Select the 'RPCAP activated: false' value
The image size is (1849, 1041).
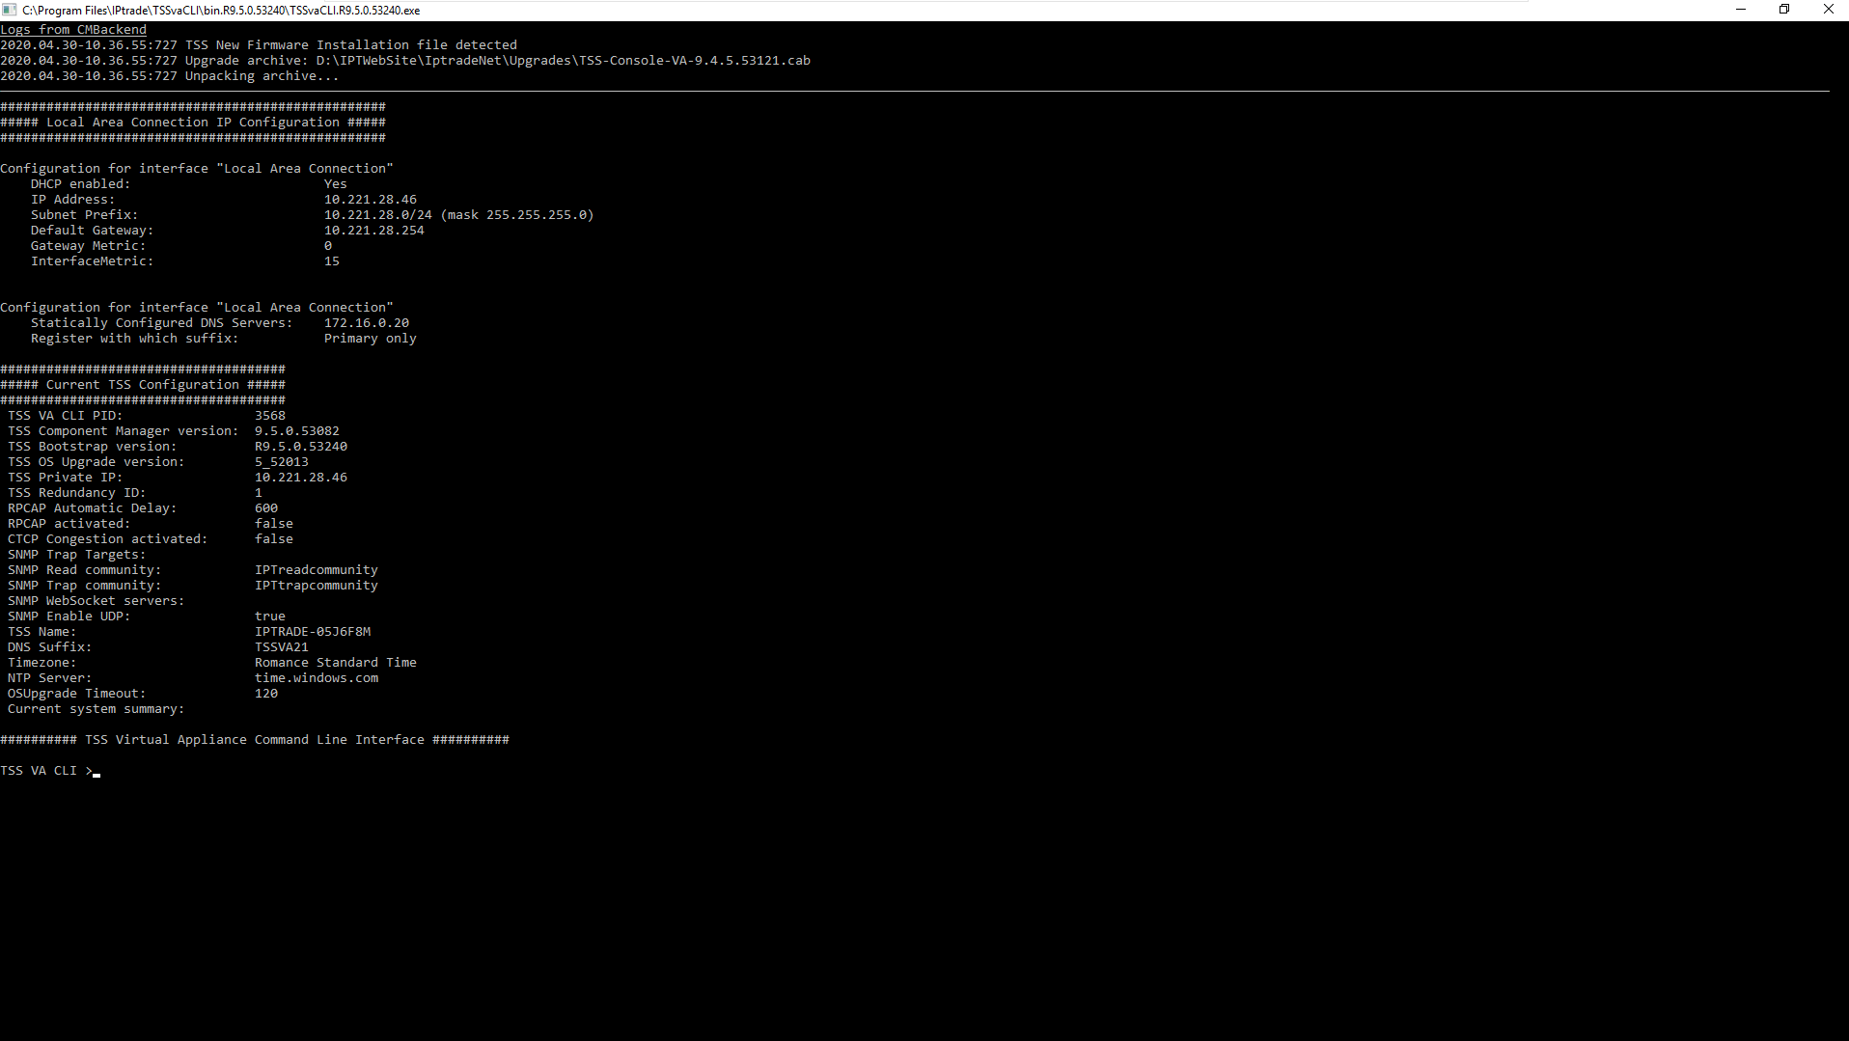tap(274, 523)
